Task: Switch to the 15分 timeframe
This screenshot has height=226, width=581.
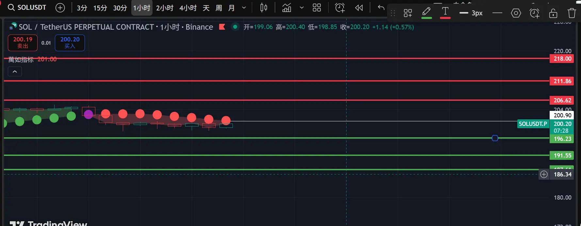Action: pos(100,8)
